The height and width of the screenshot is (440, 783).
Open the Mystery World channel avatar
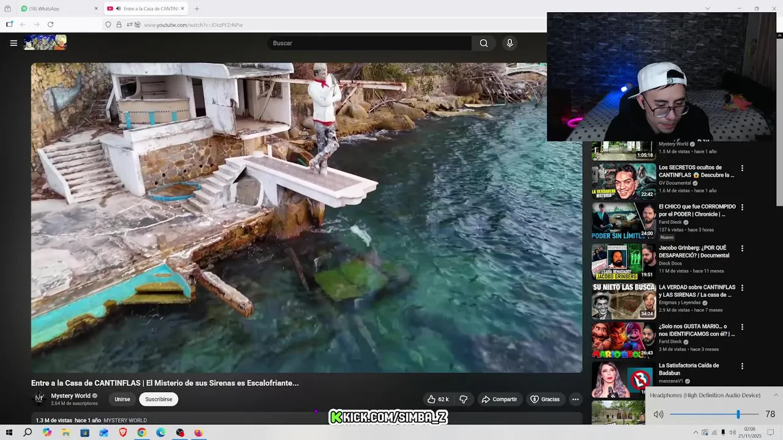[x=39, y=398]
